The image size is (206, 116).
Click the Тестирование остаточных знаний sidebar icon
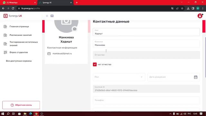[5, 44]
